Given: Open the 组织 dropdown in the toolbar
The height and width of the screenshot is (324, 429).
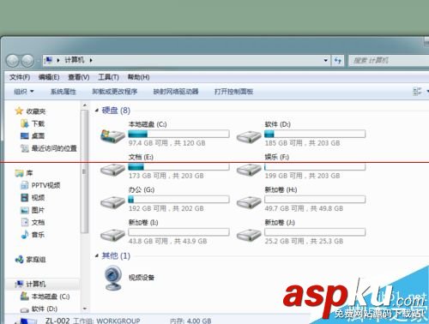Looking at the screenshot, I should click(24, 92).
